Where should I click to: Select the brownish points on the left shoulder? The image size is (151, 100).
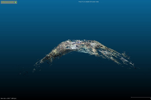[60, 47]
